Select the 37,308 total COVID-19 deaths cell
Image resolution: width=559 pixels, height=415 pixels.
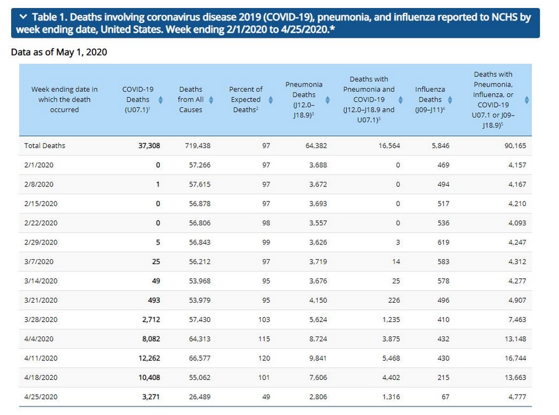(x=149, y=145)
